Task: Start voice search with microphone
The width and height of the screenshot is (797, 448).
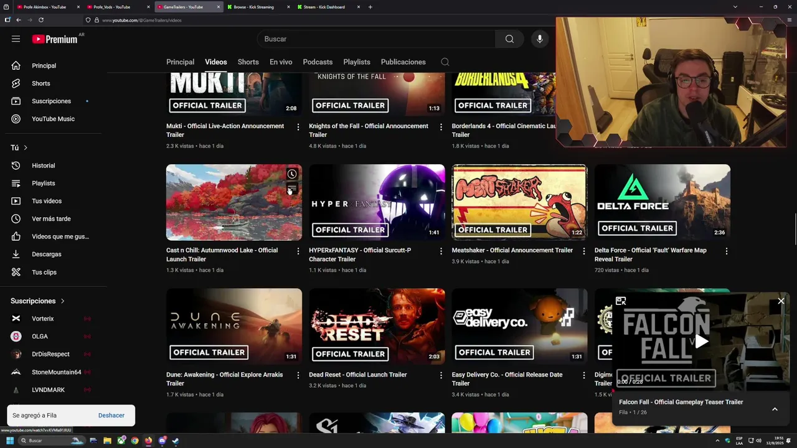Action: (x=540, y=39)
